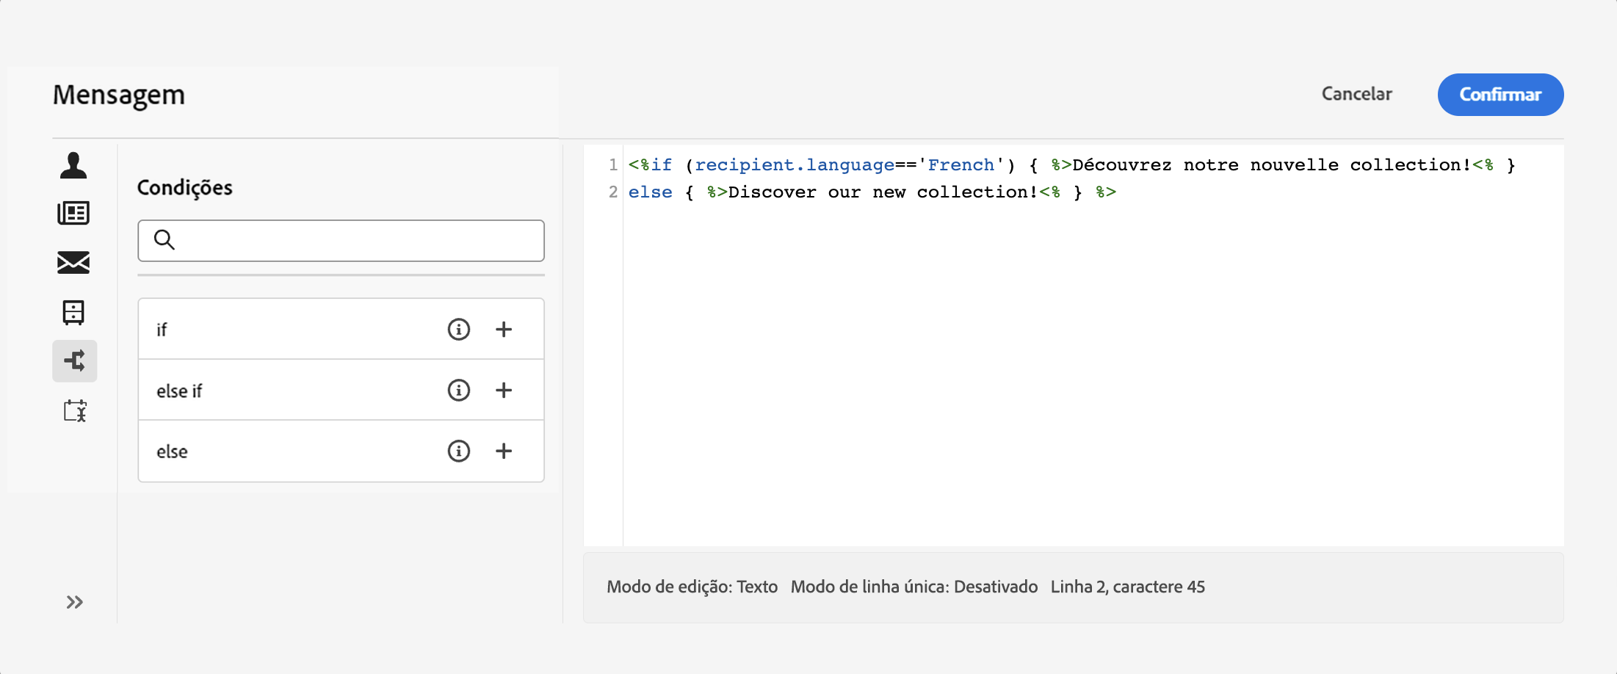Show info for else if condition
Viewport: 1617px width, 674px height.
tap(459, 390)
